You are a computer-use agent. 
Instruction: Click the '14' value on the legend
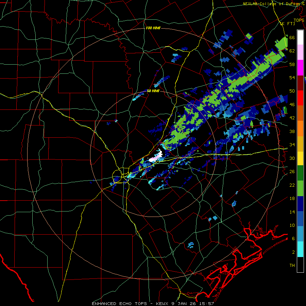click(x=292, y=212)
